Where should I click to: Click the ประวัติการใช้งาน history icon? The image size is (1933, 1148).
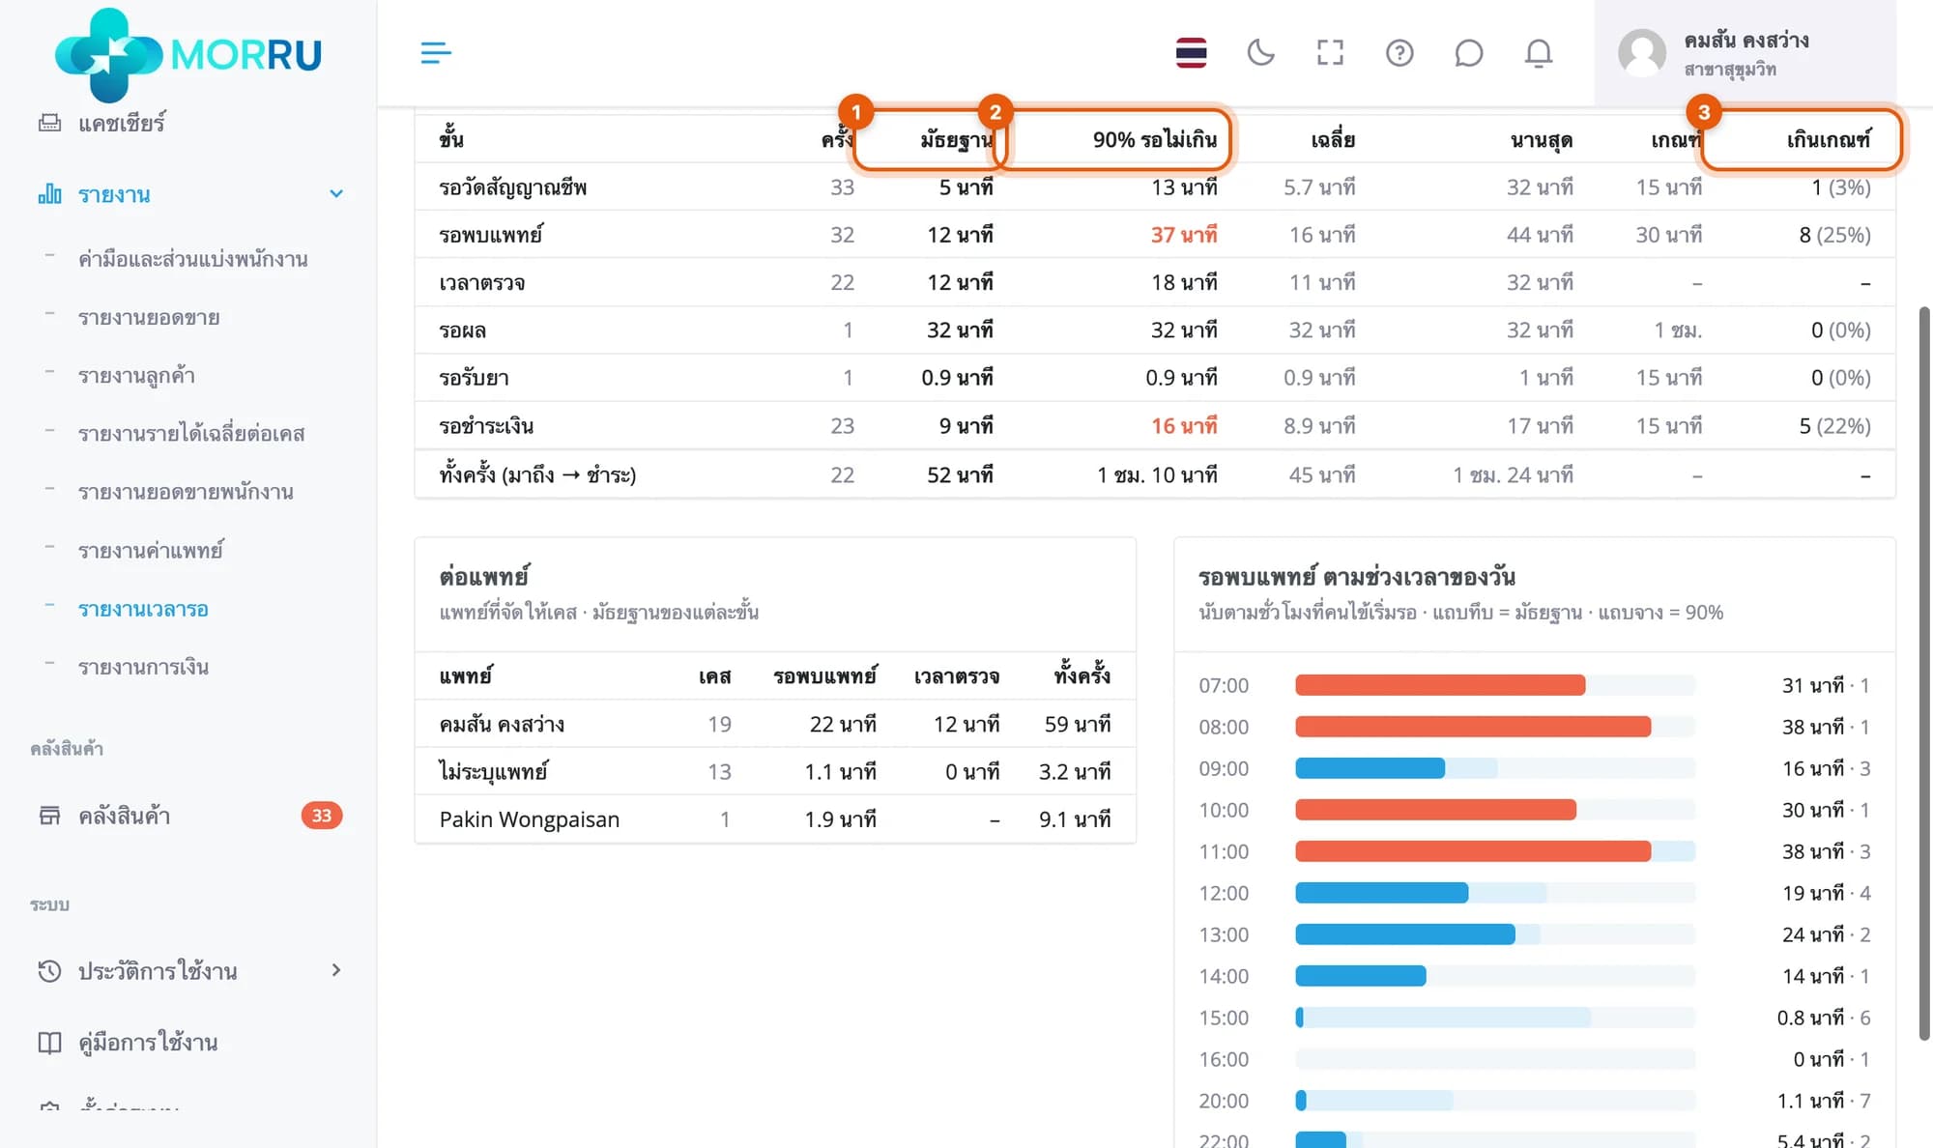(x=49, y=971)
